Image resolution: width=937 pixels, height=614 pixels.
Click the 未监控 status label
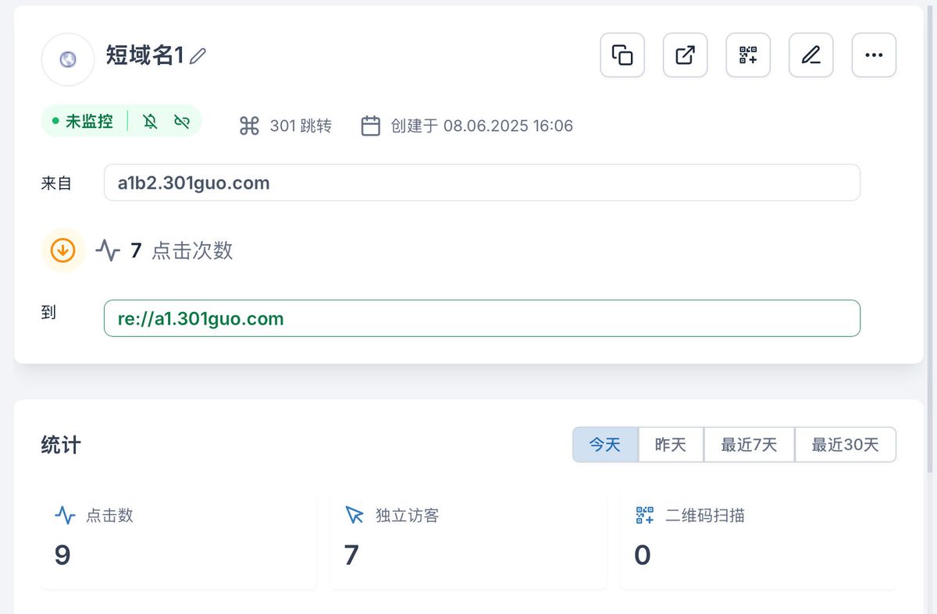tap(89, 121)
